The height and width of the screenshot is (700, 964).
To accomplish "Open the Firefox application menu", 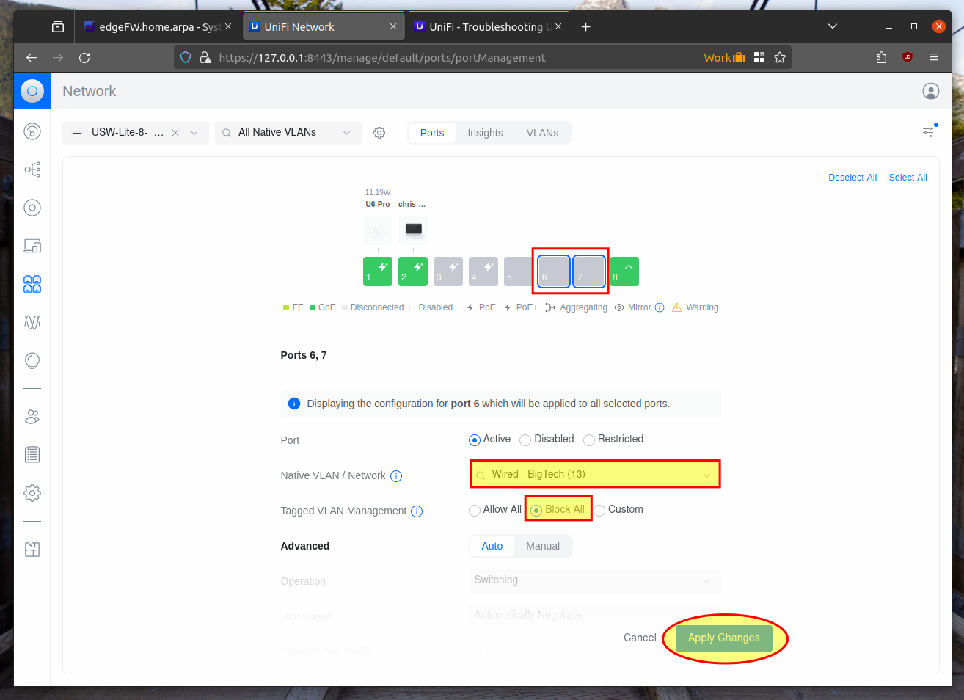I will point(934,57).
